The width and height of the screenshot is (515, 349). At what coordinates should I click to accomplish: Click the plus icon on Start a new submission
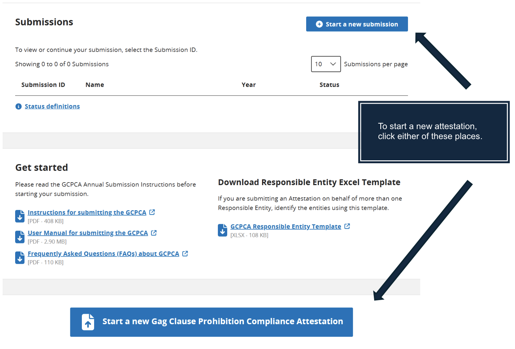[319, 24]
